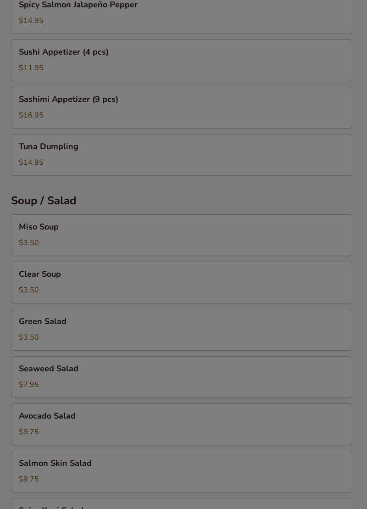Click the price under Clear Soup

point(29,290)
